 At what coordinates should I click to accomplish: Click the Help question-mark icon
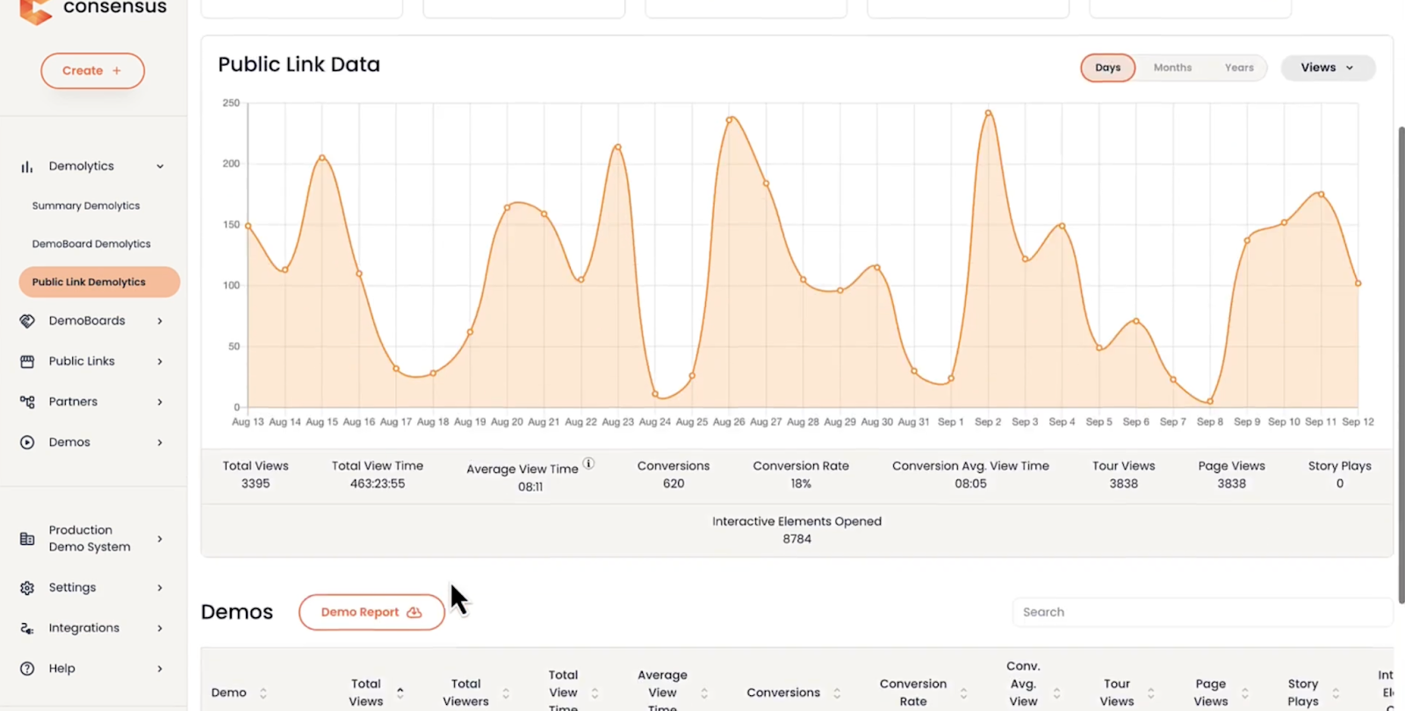tap(27, 669)
